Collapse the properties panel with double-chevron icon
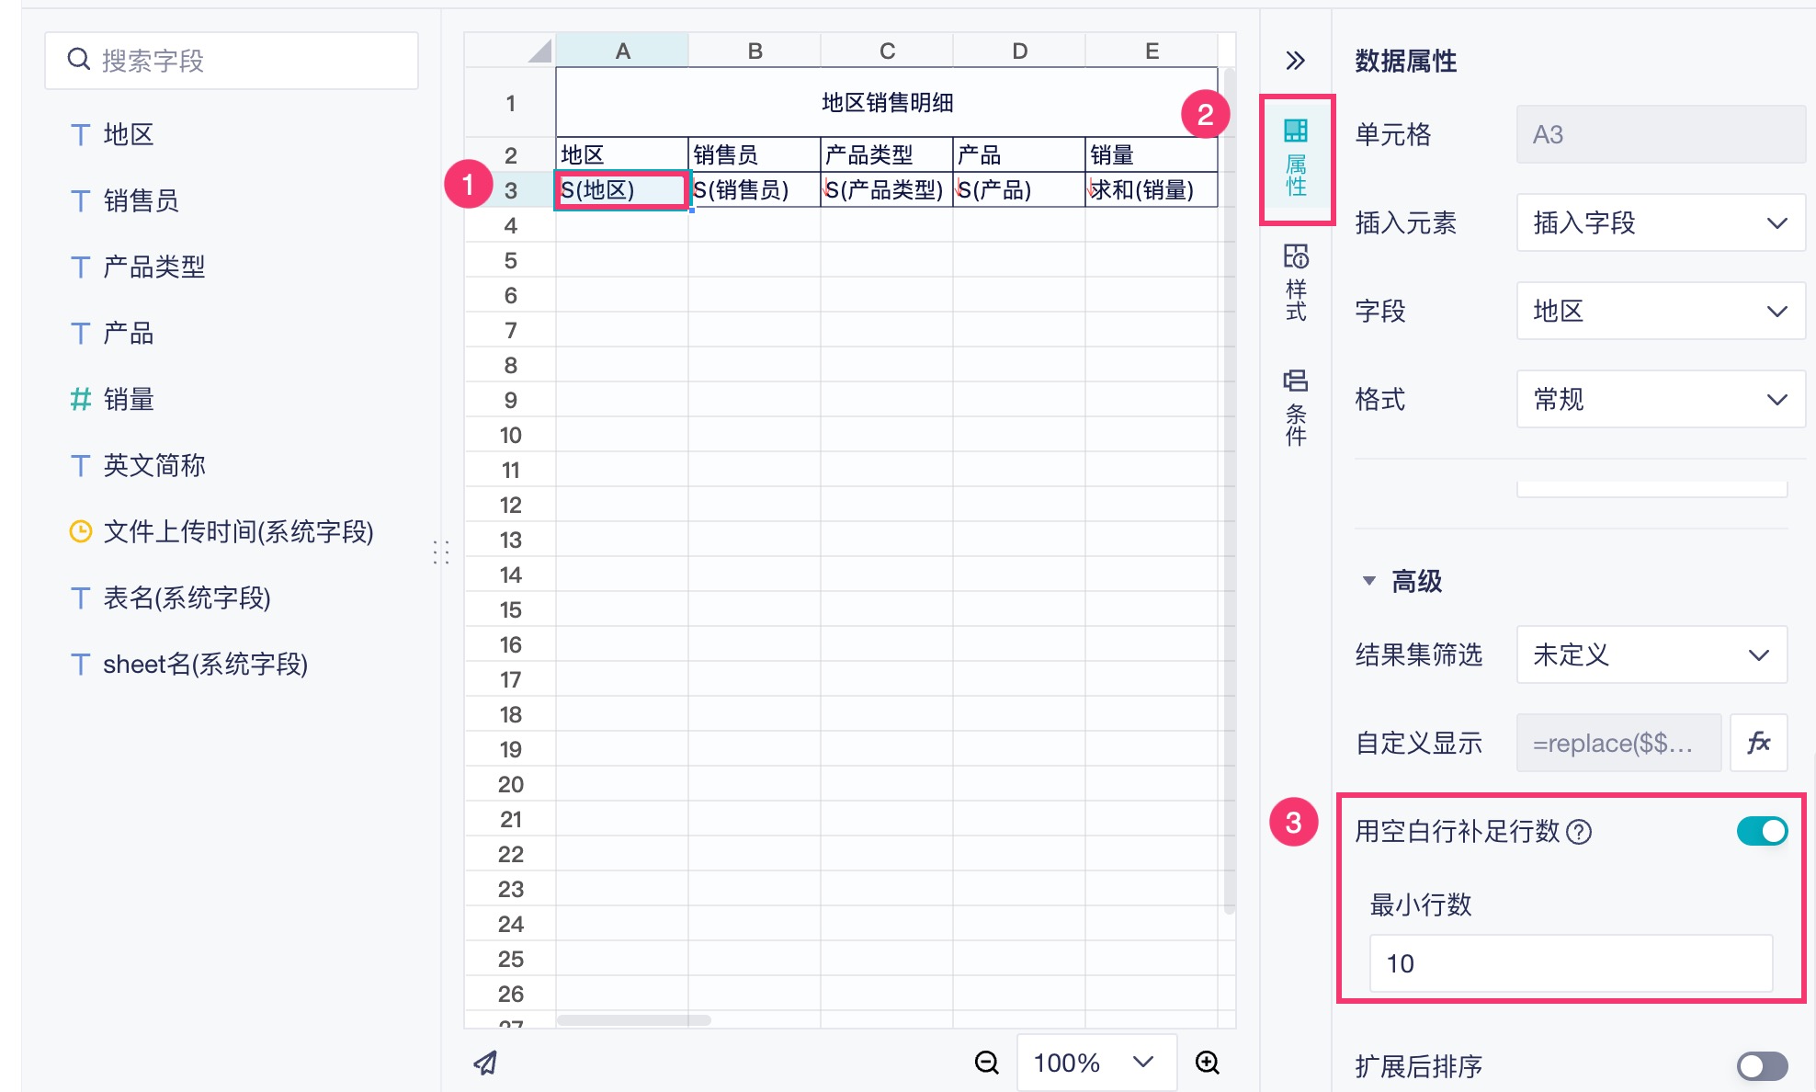Screen dimensions: 1816x1092 (1295, 61)
